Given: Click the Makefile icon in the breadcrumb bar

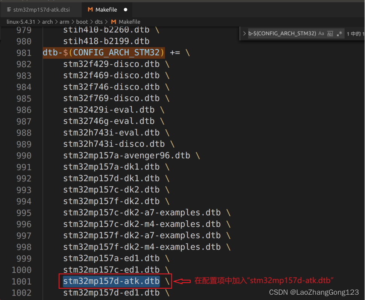Looking at the screenshot, I should (114, 22).
